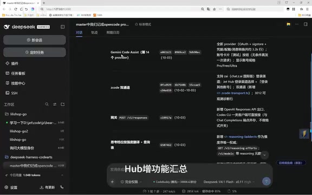Open the lilishop-go2 session
This screenshot has height=195, width=312.
click(x=35, y=131)
